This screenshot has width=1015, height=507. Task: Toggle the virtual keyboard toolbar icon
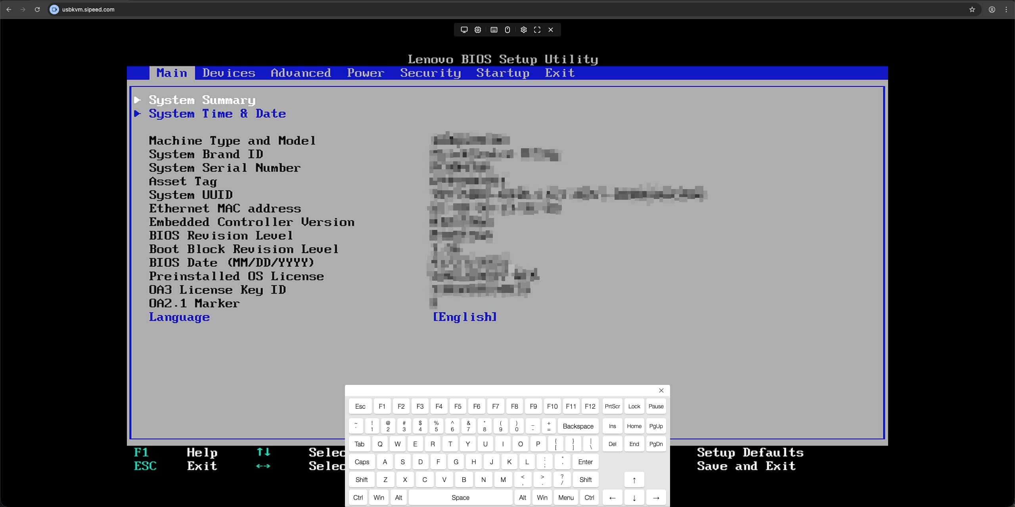point(494,30)
